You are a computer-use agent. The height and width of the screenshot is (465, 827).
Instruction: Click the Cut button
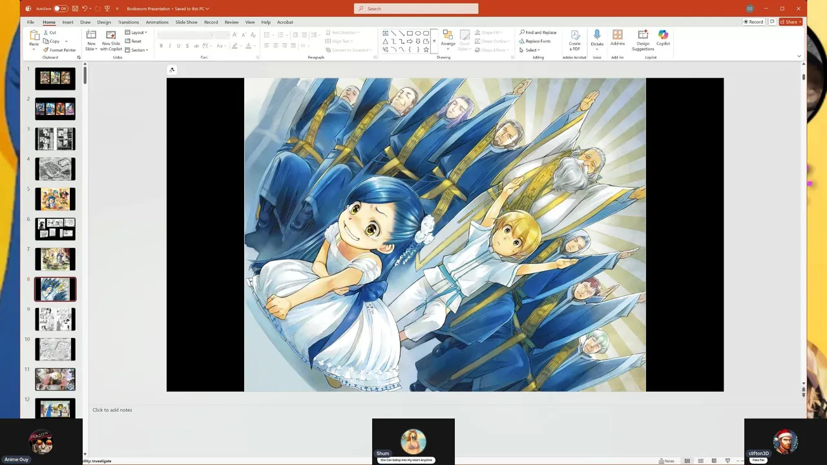tap(50, 32)
